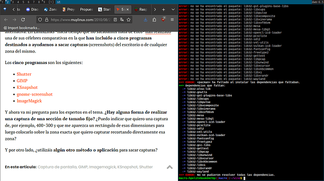The height and width of the screenshot is (181, 324).
Task: Reload the current page
Action: (23, 20)
